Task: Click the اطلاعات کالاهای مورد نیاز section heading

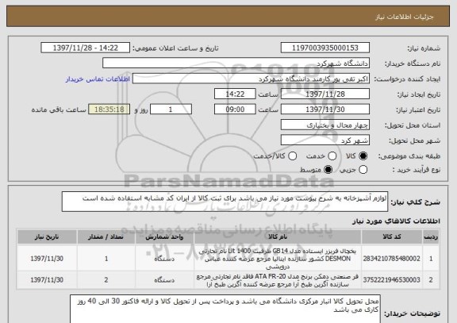Action: click(x=397, y=221)
